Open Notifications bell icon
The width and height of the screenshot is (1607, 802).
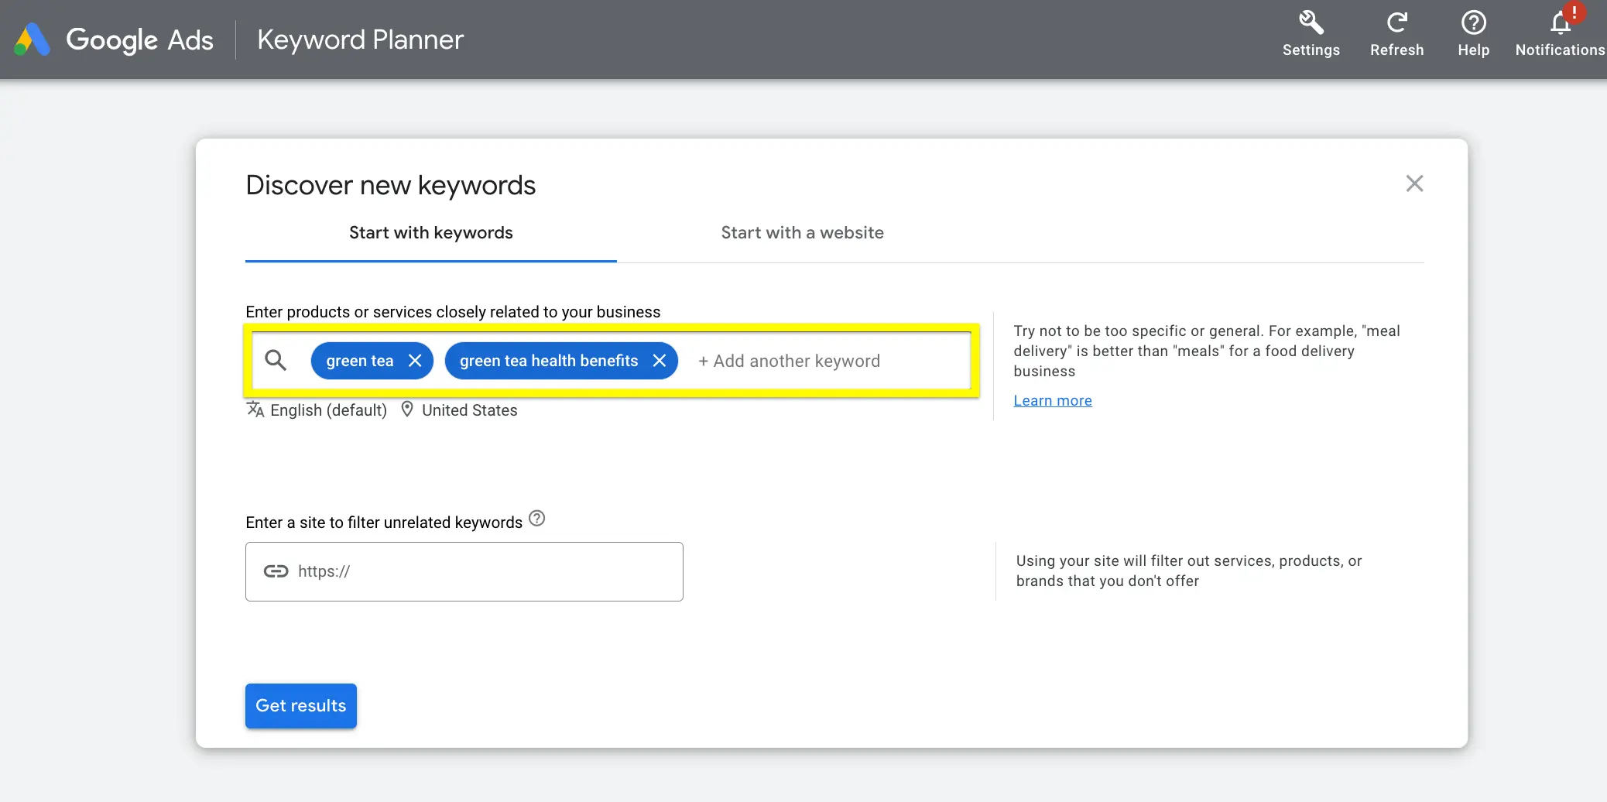1560,25
